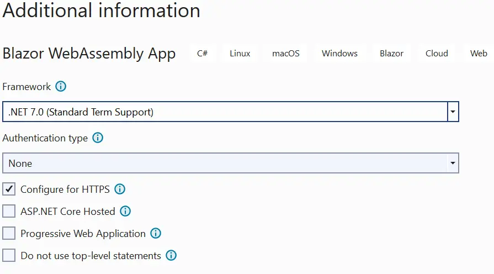Open the Authentication type dropdown arrow
This screenshot has height=274, width=494.
[453, 163]
